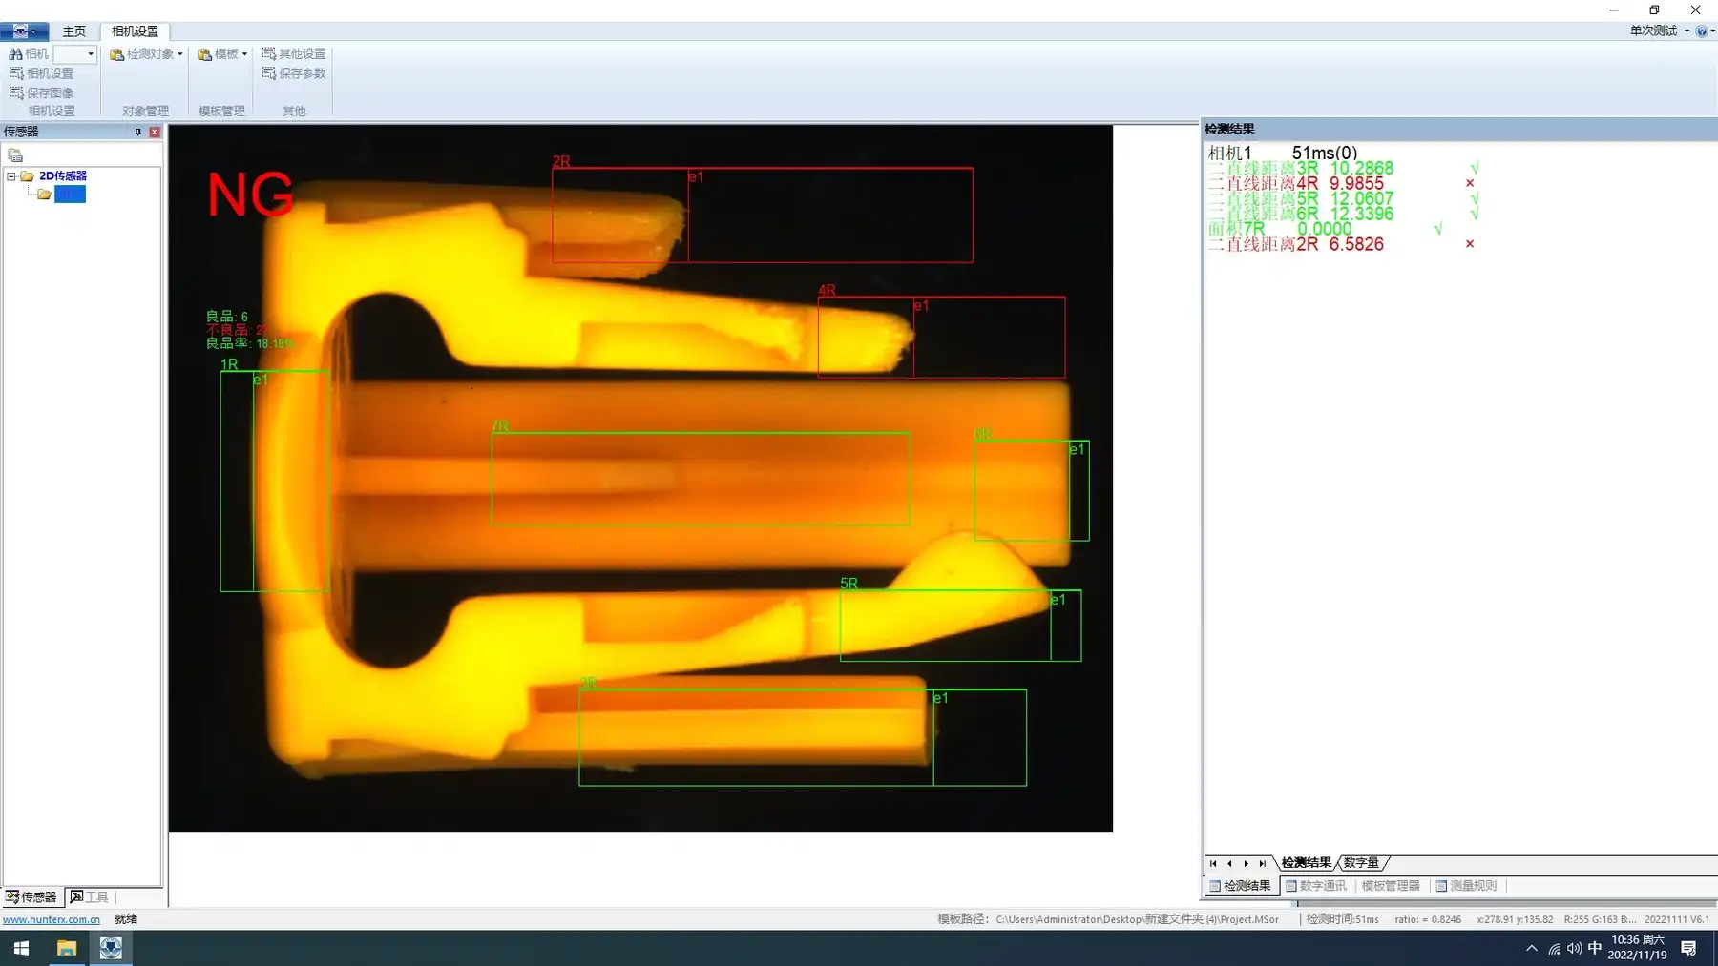Jump to last record in results navigator
The width and height of the screenshot is (1718, 966).
[x=1262, y=863]
